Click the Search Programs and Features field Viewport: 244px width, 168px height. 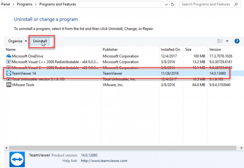209,4
